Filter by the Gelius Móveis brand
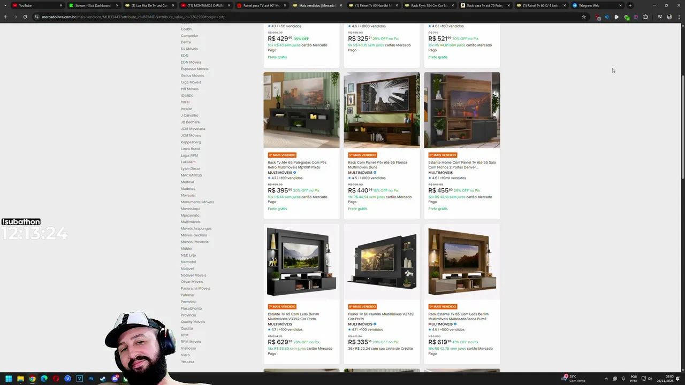The image size is (685, 385). [192, 75]
